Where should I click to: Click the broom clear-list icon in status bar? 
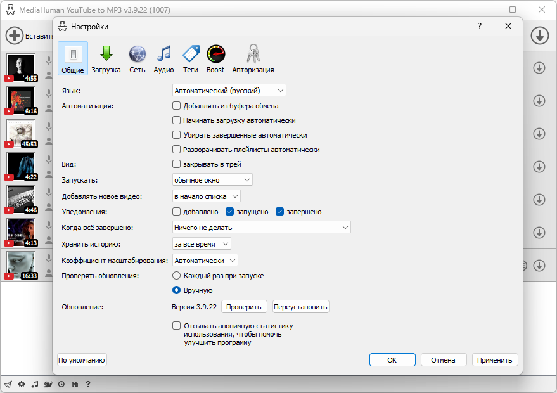(8, 384)
